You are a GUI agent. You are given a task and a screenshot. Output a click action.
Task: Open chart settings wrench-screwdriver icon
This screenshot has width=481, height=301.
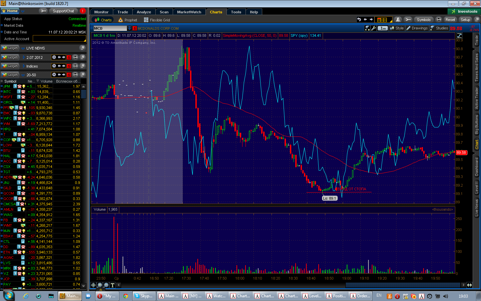(374, 28)
